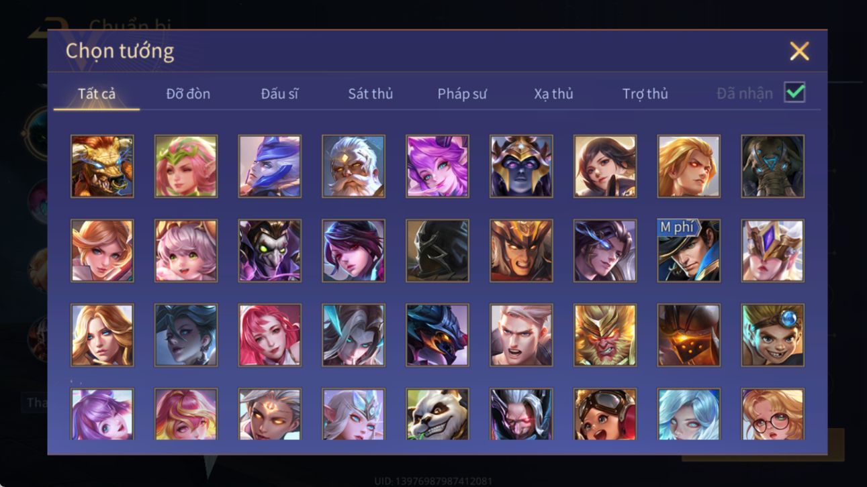
Task: Choose the plague-mask hero with green eyes
Action: [x=269, y=250]
